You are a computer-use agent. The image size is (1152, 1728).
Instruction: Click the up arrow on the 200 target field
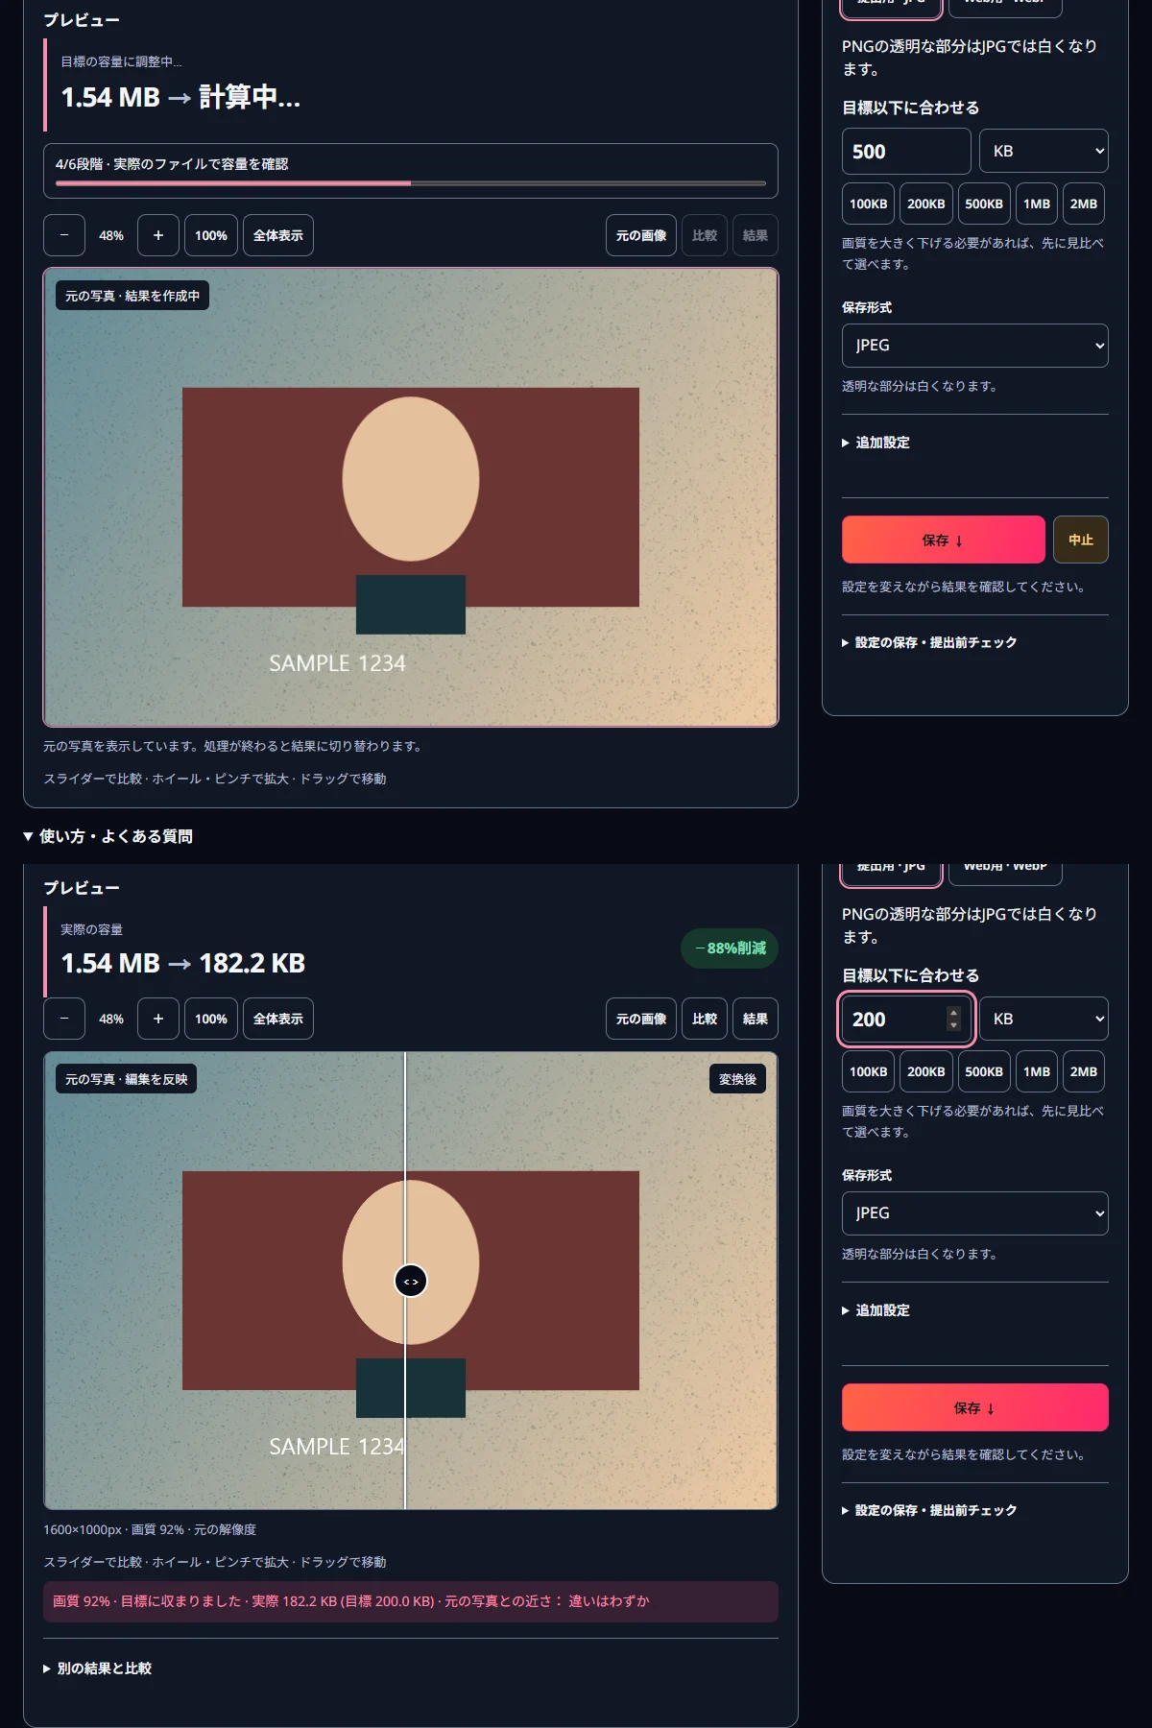point(953,1013)
